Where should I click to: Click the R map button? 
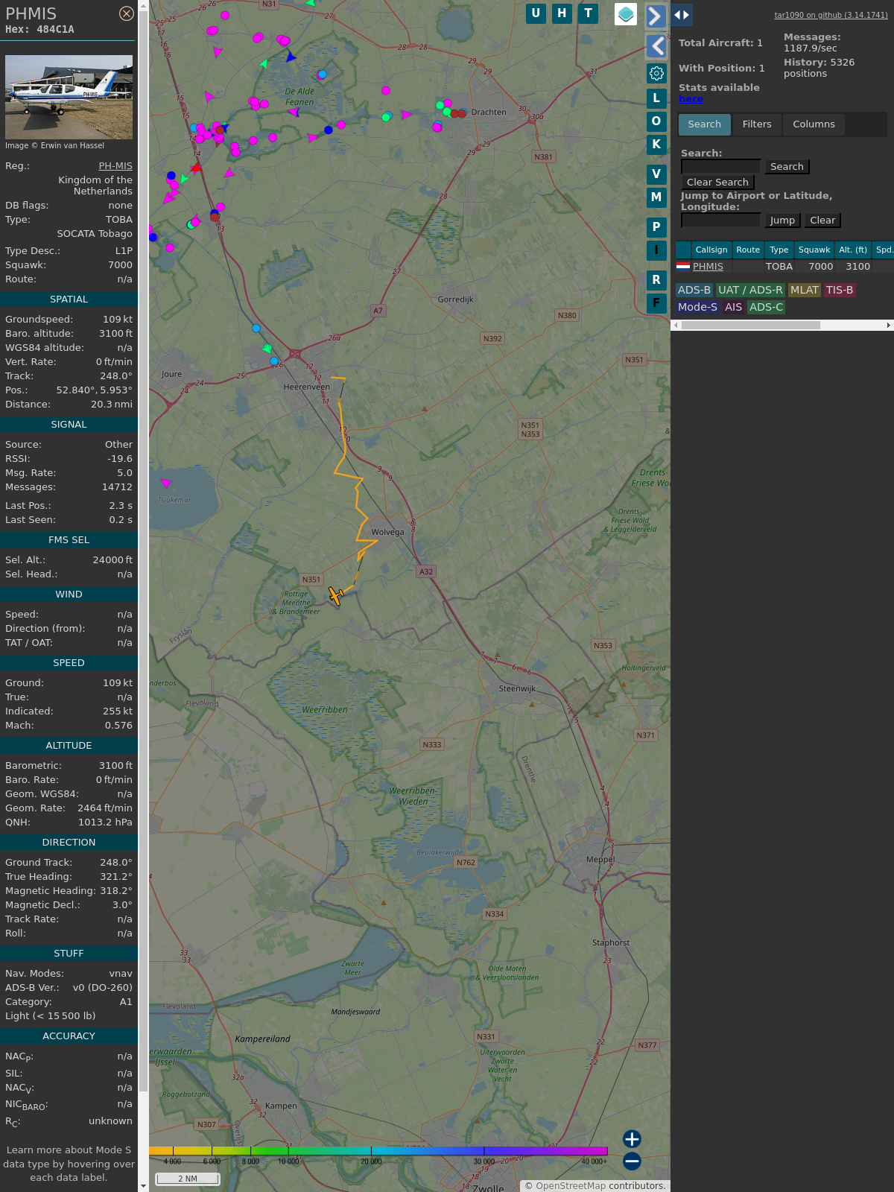[656, 280]
